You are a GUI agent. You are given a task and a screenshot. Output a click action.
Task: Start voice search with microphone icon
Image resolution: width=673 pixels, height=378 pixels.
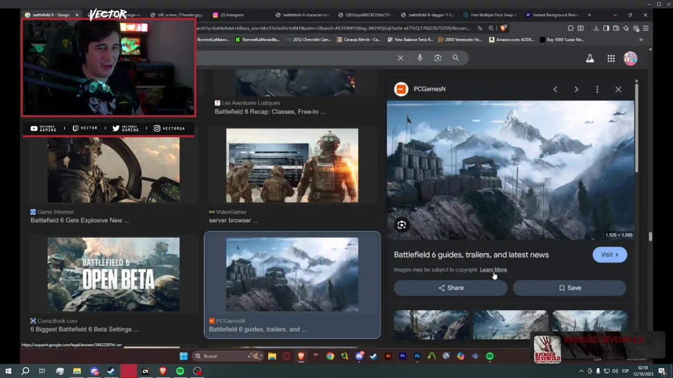[420, 58]
